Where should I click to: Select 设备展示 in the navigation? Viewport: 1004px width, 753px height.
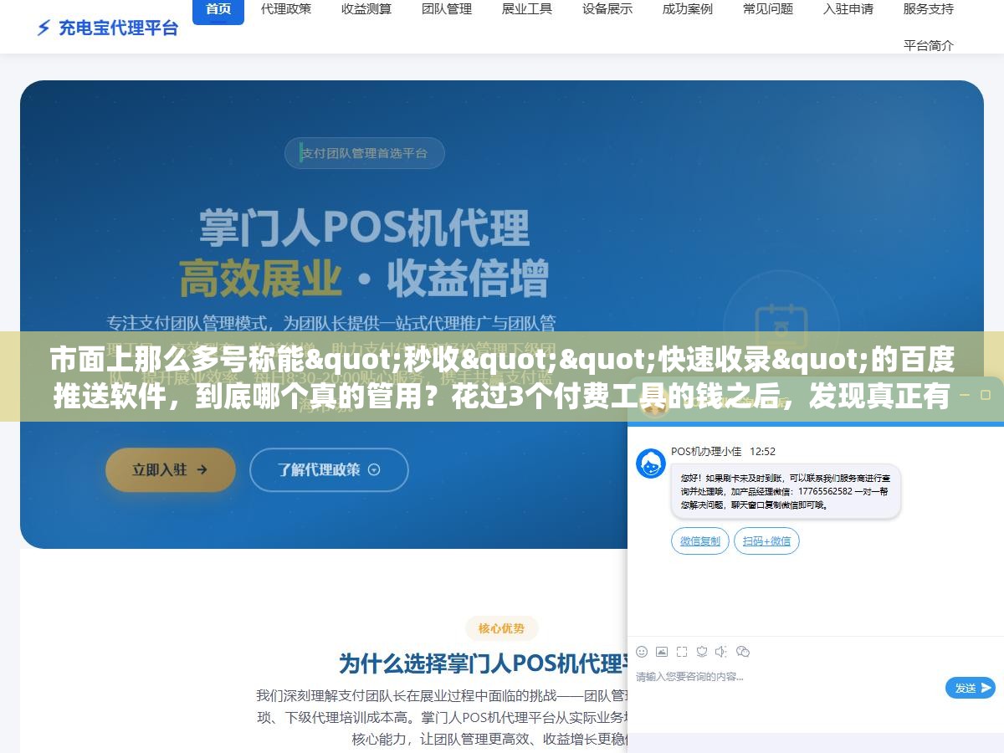[x=607, y=9]
